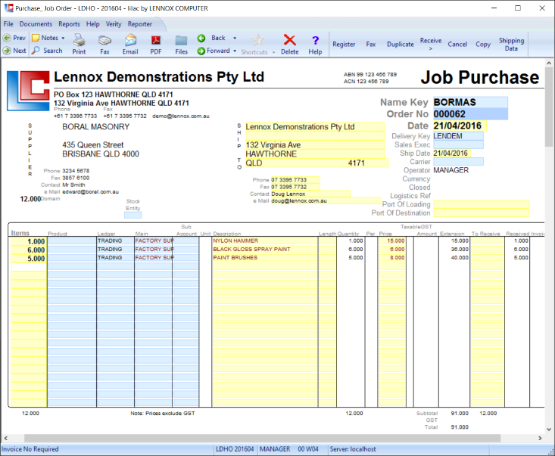Open the Documents menu
Screen dimensions: 555x456
coord(36,24)
